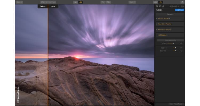Open the history clock dropdown
Viewport: 200px width, 106px height.
109,2
